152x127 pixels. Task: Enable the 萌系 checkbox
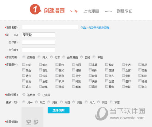(x=90, y=70)
